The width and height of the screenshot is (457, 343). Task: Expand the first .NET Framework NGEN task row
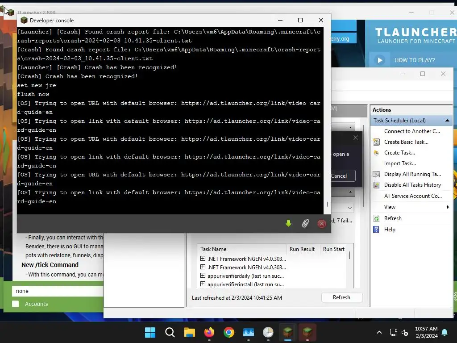203,259
